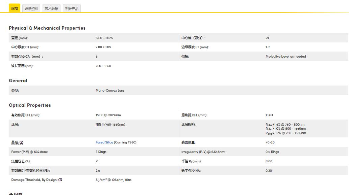Click the Protective bevel as needed text

[285, 57]
